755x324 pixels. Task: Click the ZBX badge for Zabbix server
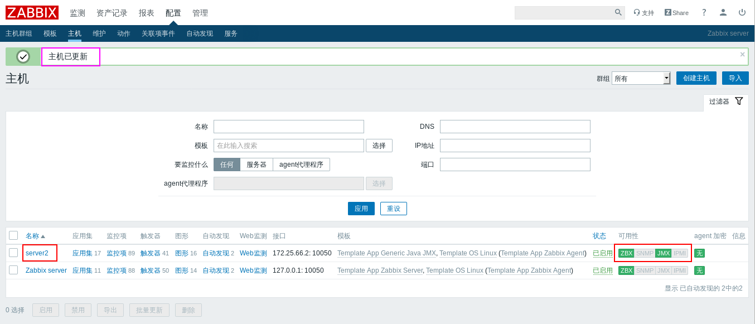[x=626, y=270]
